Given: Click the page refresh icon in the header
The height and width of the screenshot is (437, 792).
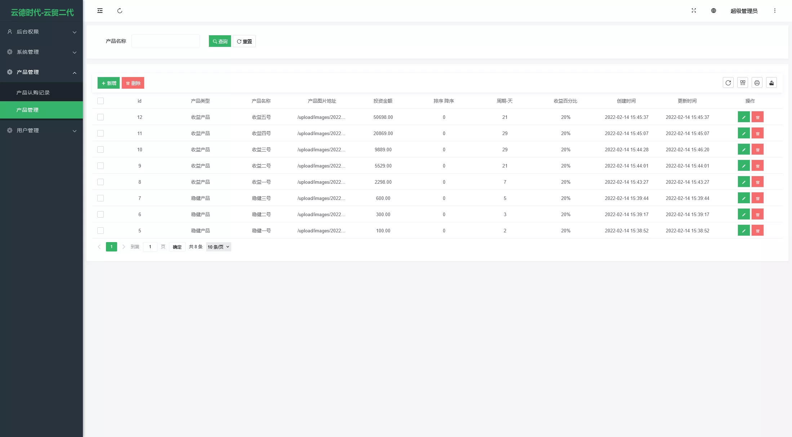Looking at the screenshot, I should pyautogui.click(x=120, y=11).
